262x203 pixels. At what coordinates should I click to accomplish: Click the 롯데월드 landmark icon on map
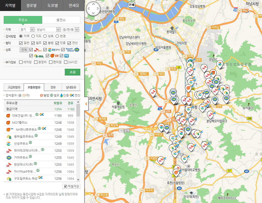172,28
